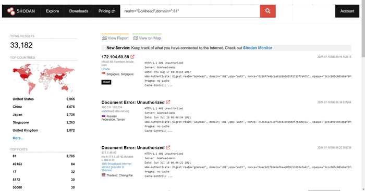
Task: Open external link icon of Russian result
Action: click(x=168, y=102)
